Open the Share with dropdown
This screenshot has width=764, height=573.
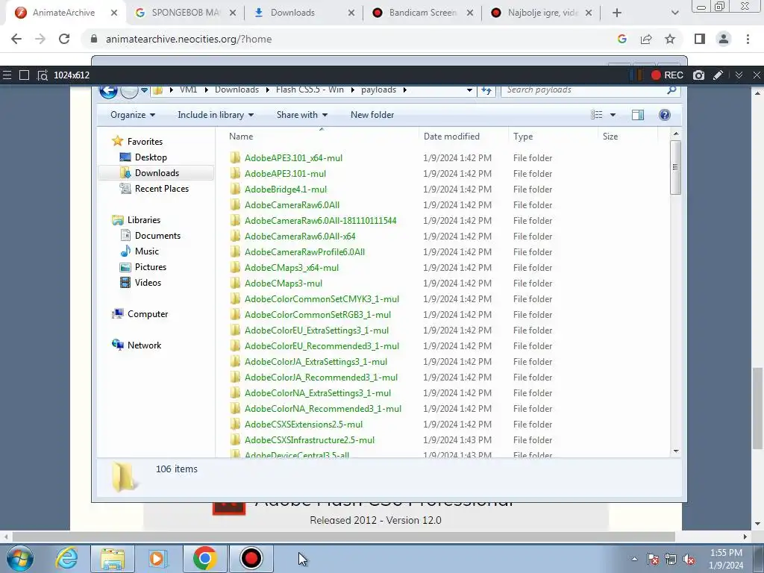pyautogui.click(x=302, y=115)
